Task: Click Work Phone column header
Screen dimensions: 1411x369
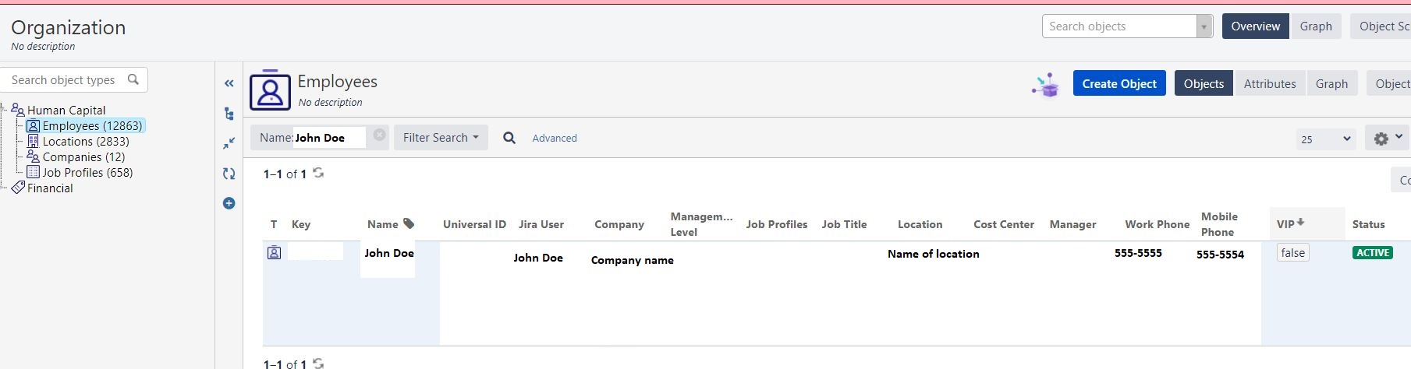Action: tap(1158, 224)
